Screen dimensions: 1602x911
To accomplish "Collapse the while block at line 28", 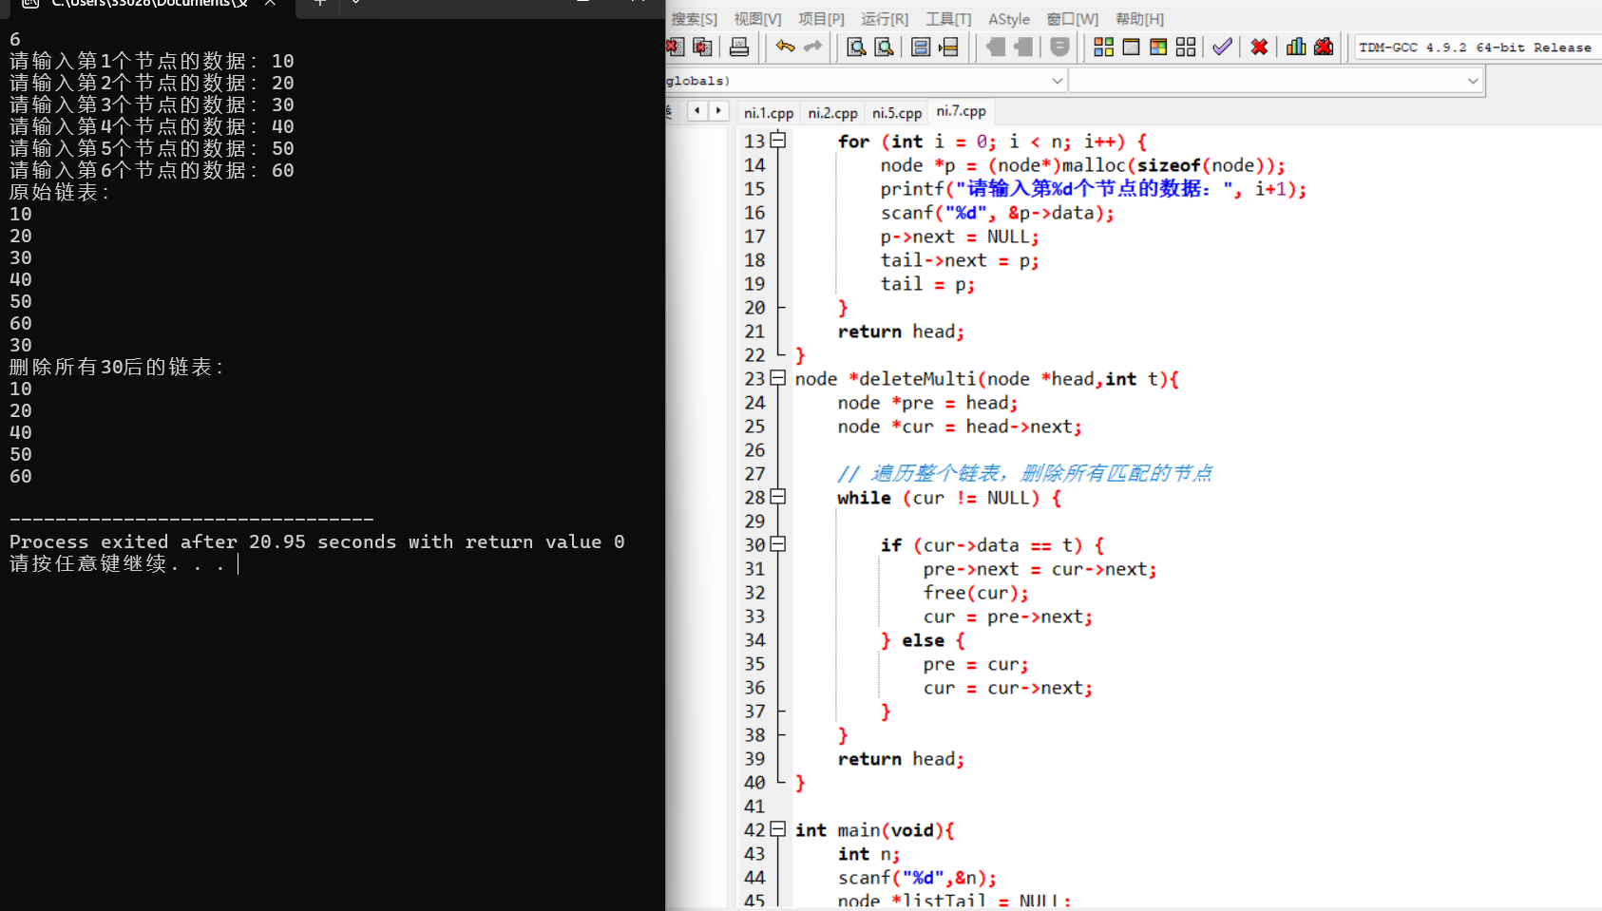I will [x=778, y=497].
